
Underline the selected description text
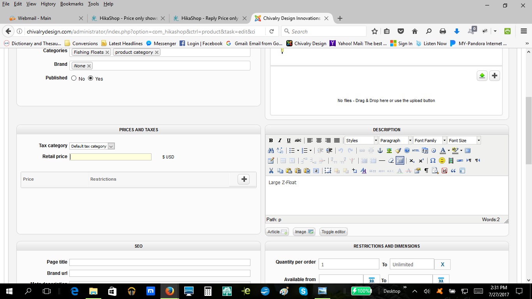click(289, 141)
